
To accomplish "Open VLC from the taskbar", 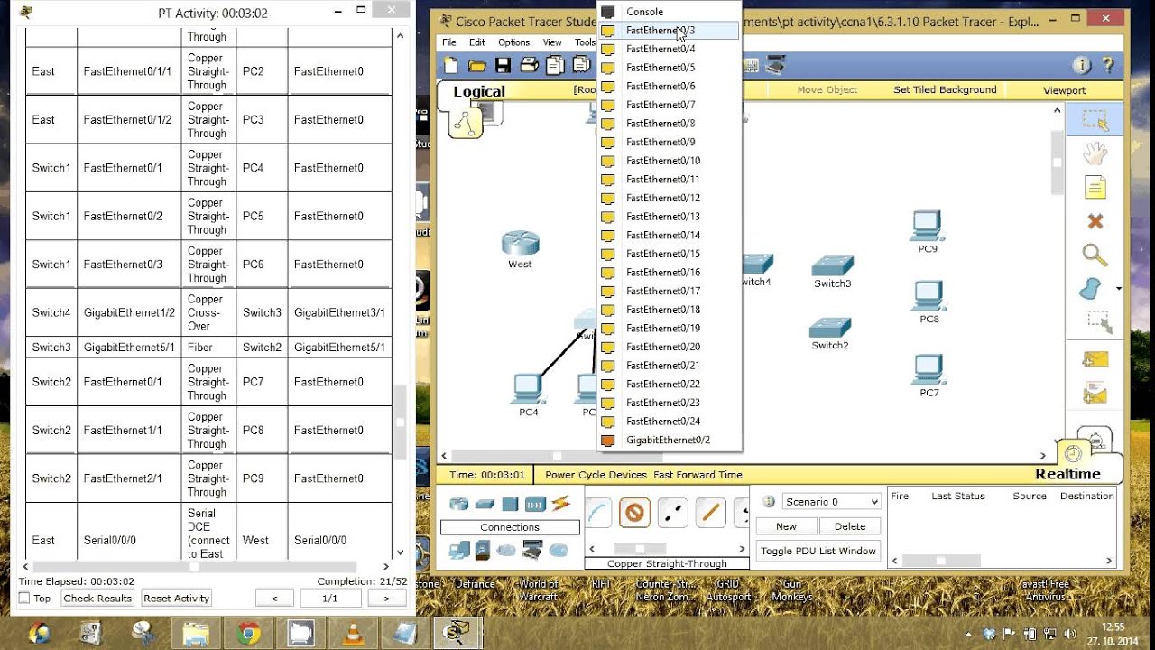I will click(x=352, y=634).
